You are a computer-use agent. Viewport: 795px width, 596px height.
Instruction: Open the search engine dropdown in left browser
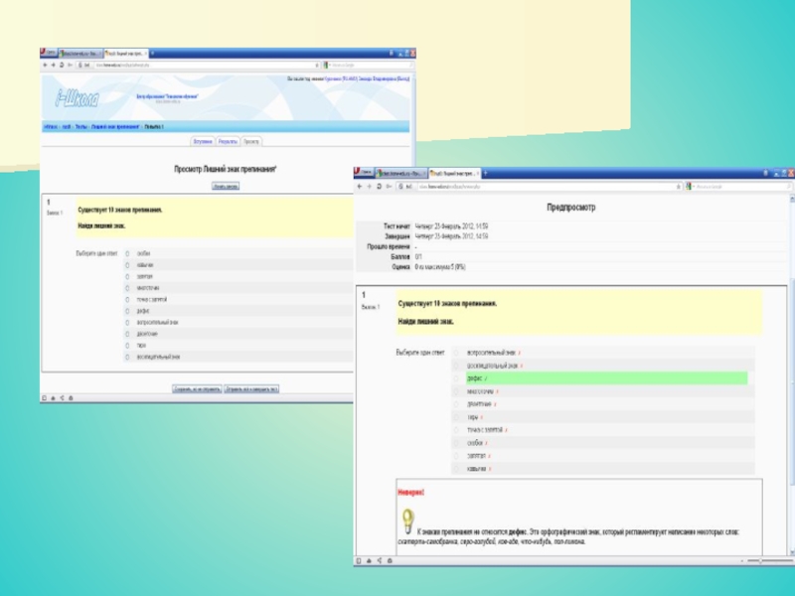tap(328, 65)
